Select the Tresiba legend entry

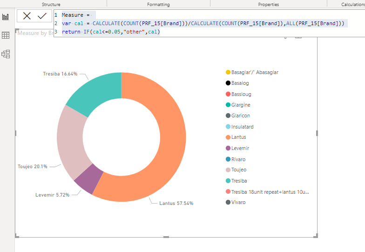coord(237,181)
